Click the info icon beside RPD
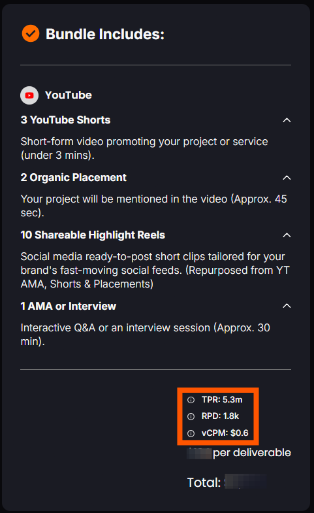 191,416
